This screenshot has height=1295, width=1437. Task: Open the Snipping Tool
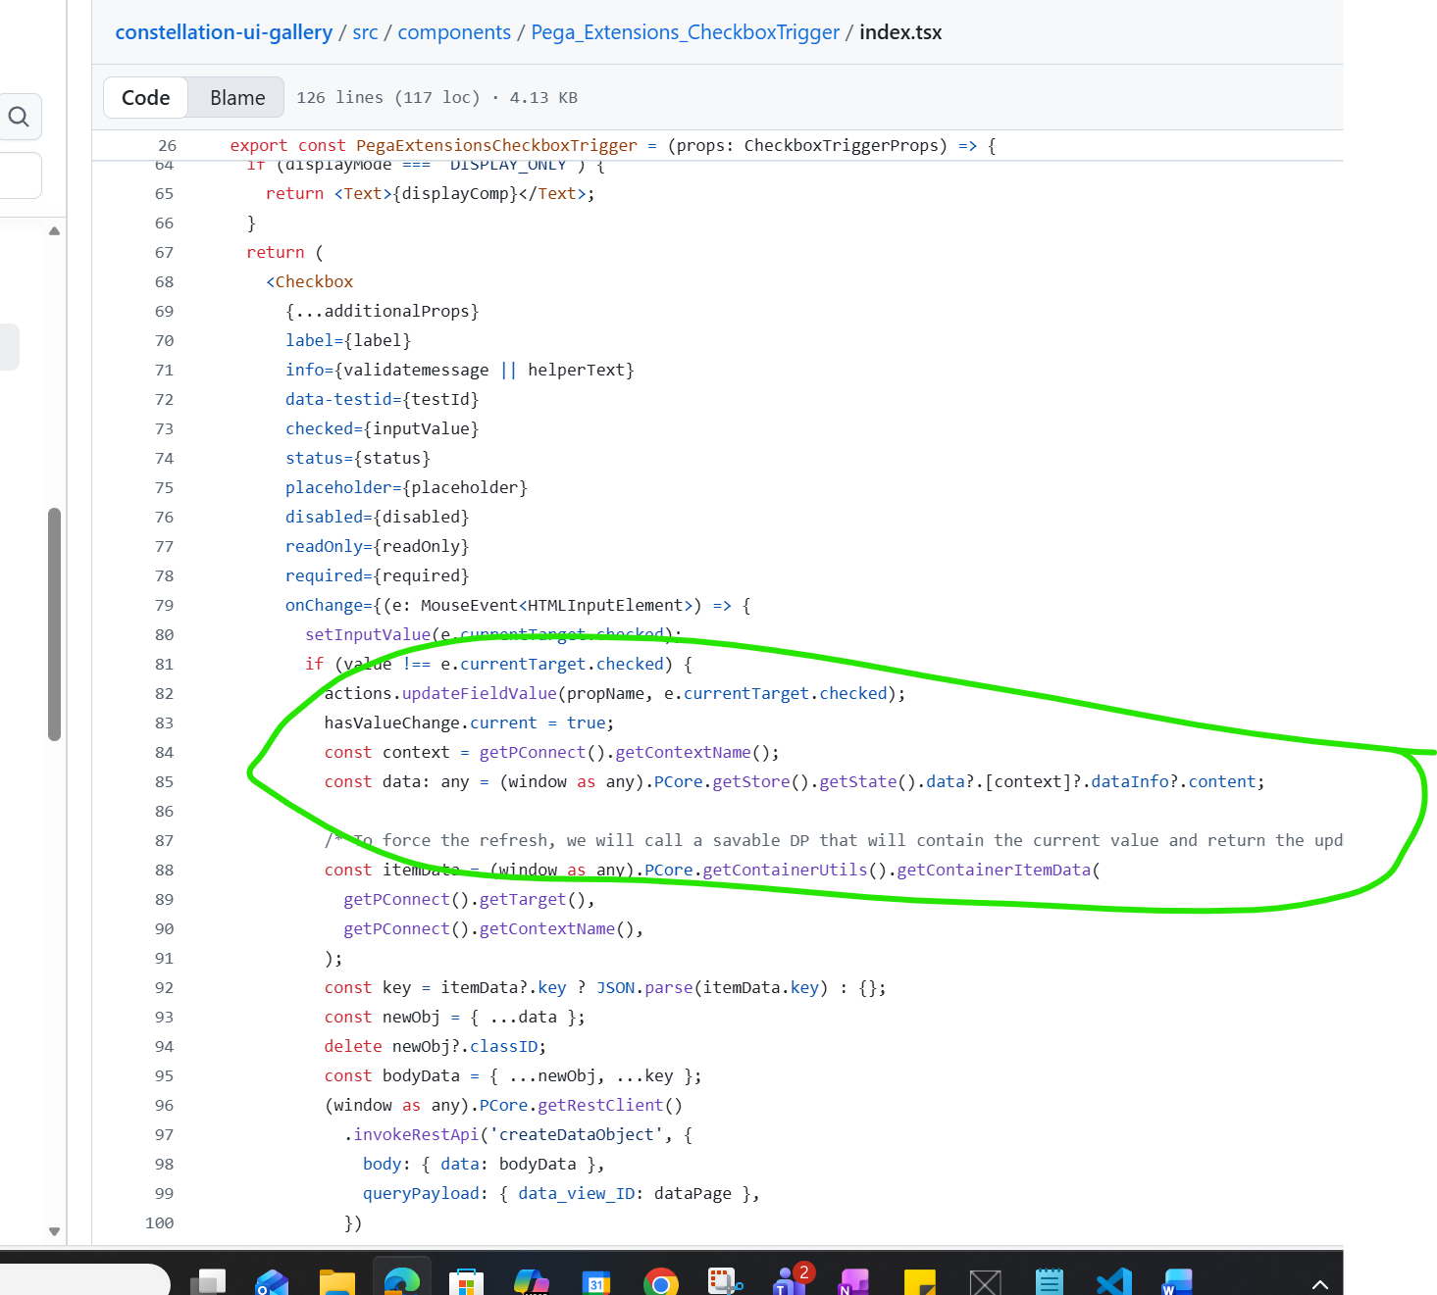click(723, 1281)
